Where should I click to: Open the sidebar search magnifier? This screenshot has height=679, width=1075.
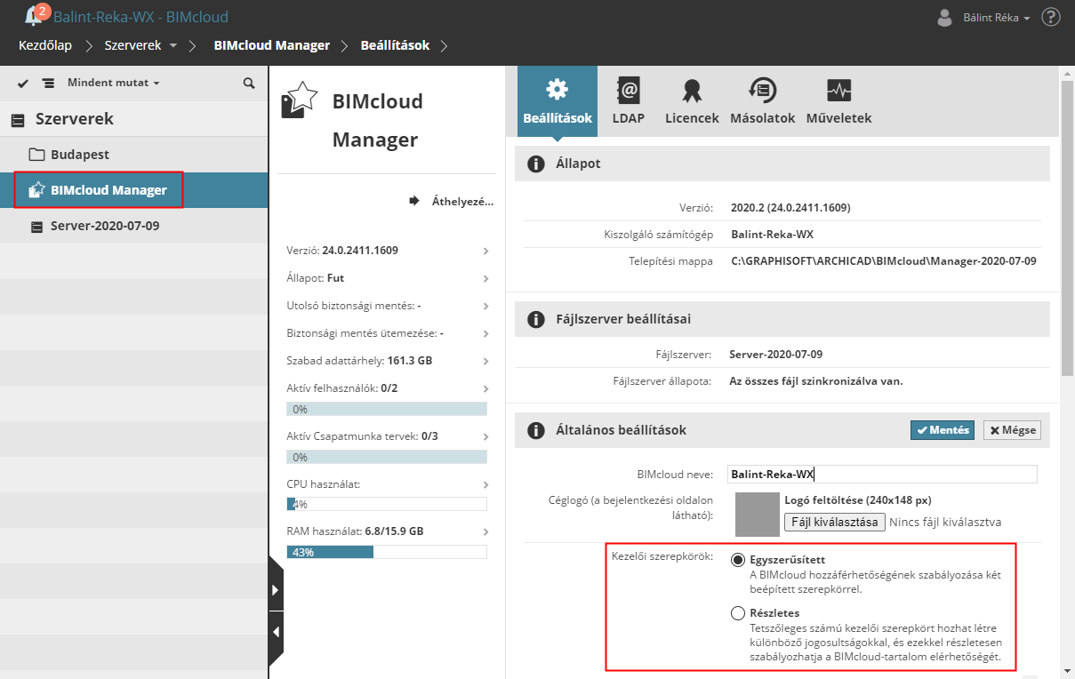click(x=249, y=83)
